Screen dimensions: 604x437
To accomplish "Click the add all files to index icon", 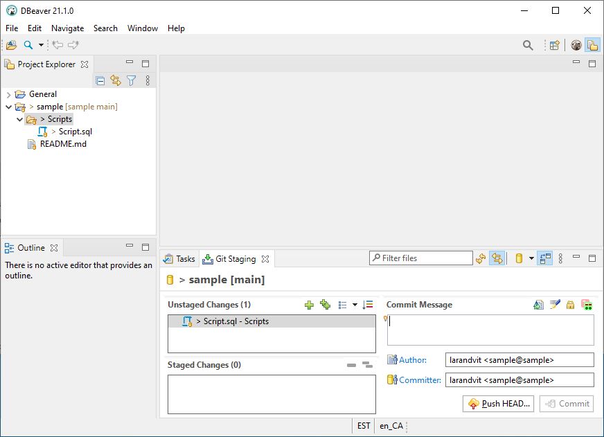I will (325, 305).
